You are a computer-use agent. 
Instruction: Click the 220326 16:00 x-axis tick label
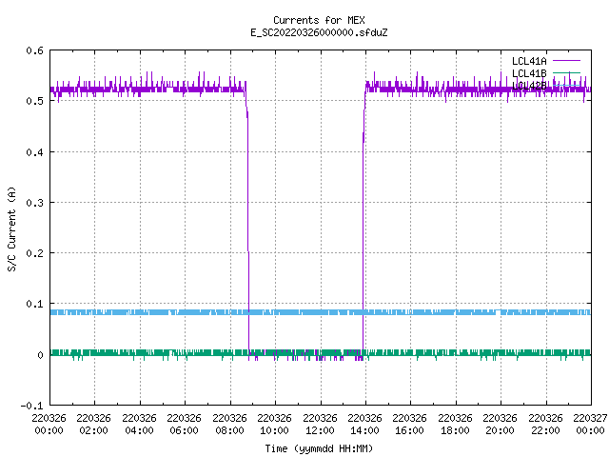tap(409, 425)
